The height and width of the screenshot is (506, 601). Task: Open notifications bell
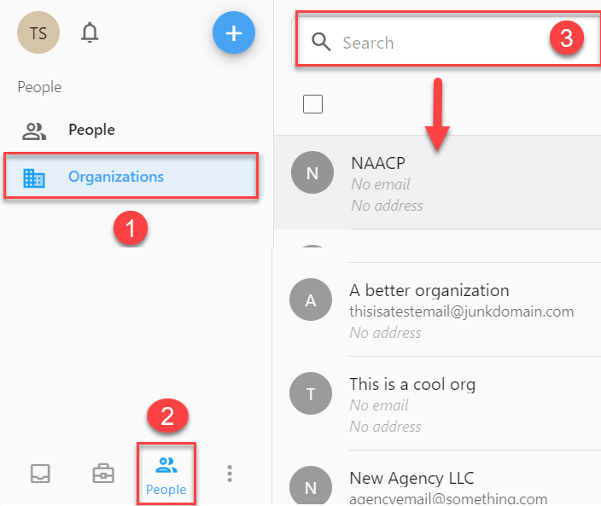pos(90,32)
